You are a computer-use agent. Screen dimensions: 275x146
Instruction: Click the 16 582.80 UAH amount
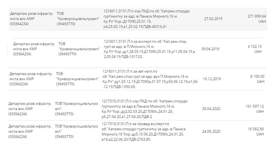pos(257,131)
